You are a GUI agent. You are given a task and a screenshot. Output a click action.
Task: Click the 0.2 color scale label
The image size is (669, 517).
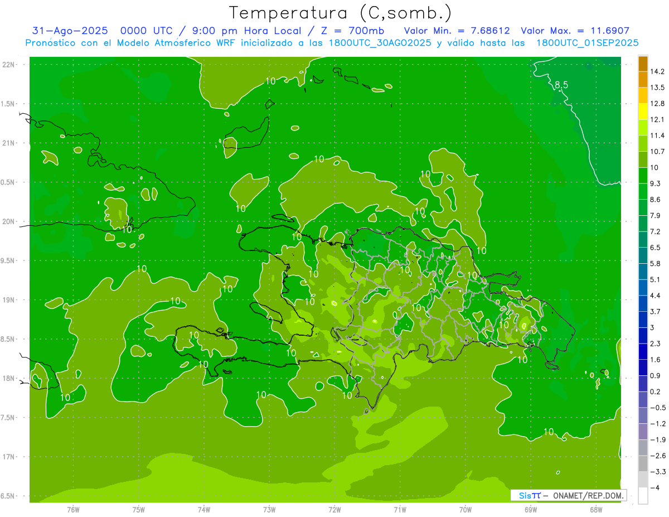tap(655, 392)
